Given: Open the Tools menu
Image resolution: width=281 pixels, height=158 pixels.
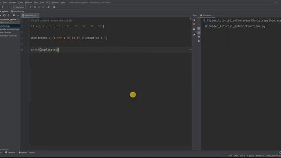Looking at the screenshot, I should pyautogui.click(x=42, y=3).
